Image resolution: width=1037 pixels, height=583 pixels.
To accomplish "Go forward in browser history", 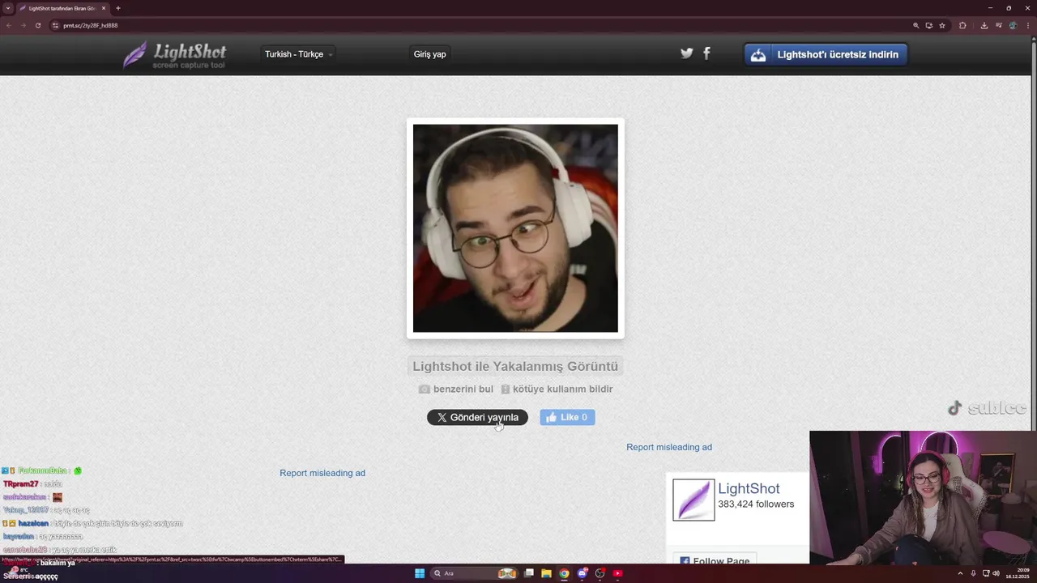I will pos(23,25).
